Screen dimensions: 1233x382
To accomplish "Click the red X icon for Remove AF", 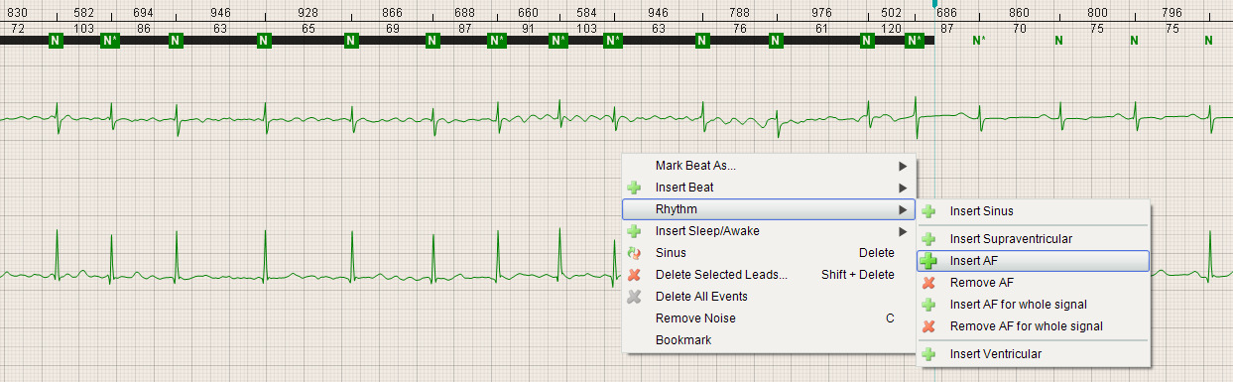I will [x=928, y=283].
